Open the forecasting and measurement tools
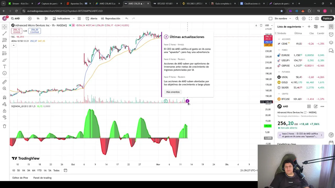Screen dimensions: 335x188 [4, 53]
